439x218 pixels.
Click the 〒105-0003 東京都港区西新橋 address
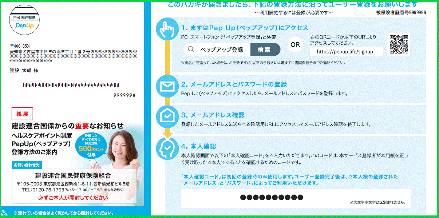pyautogui.click(x=73, y=184)
